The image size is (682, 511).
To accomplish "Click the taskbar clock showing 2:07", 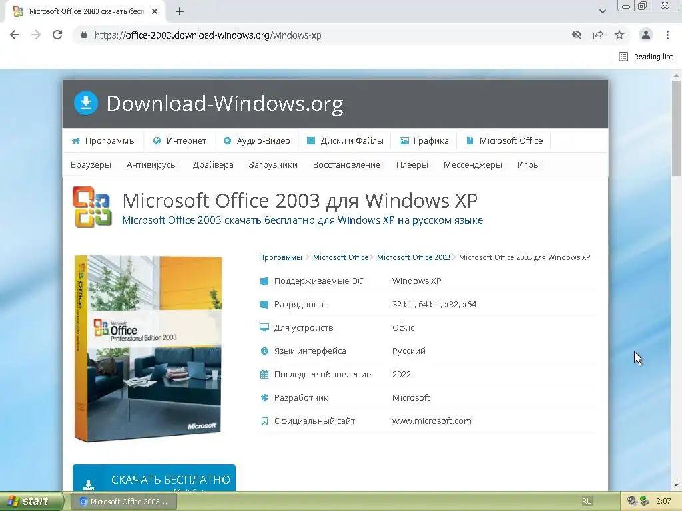I will [663, 502].
